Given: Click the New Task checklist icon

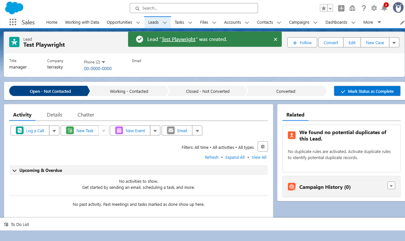Looking at the screenshot, I should [x=70, y=131].
